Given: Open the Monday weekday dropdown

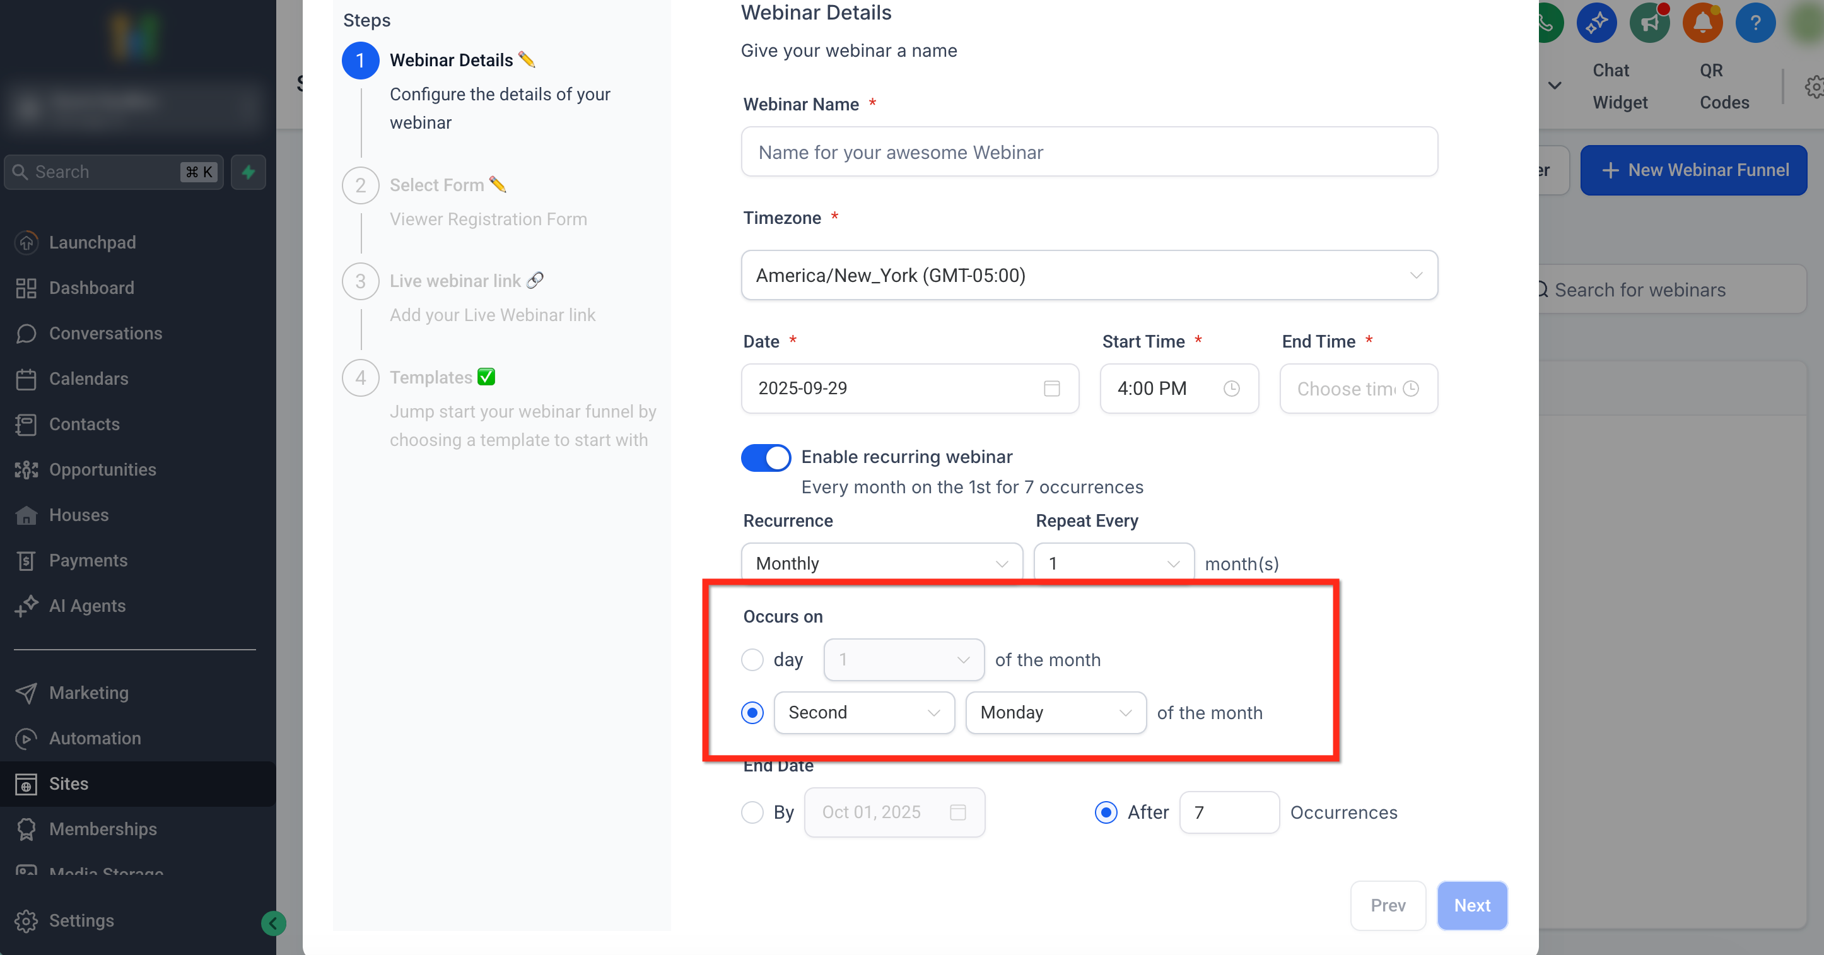Looking at the screenshot, I should (x=1055, y=712).
